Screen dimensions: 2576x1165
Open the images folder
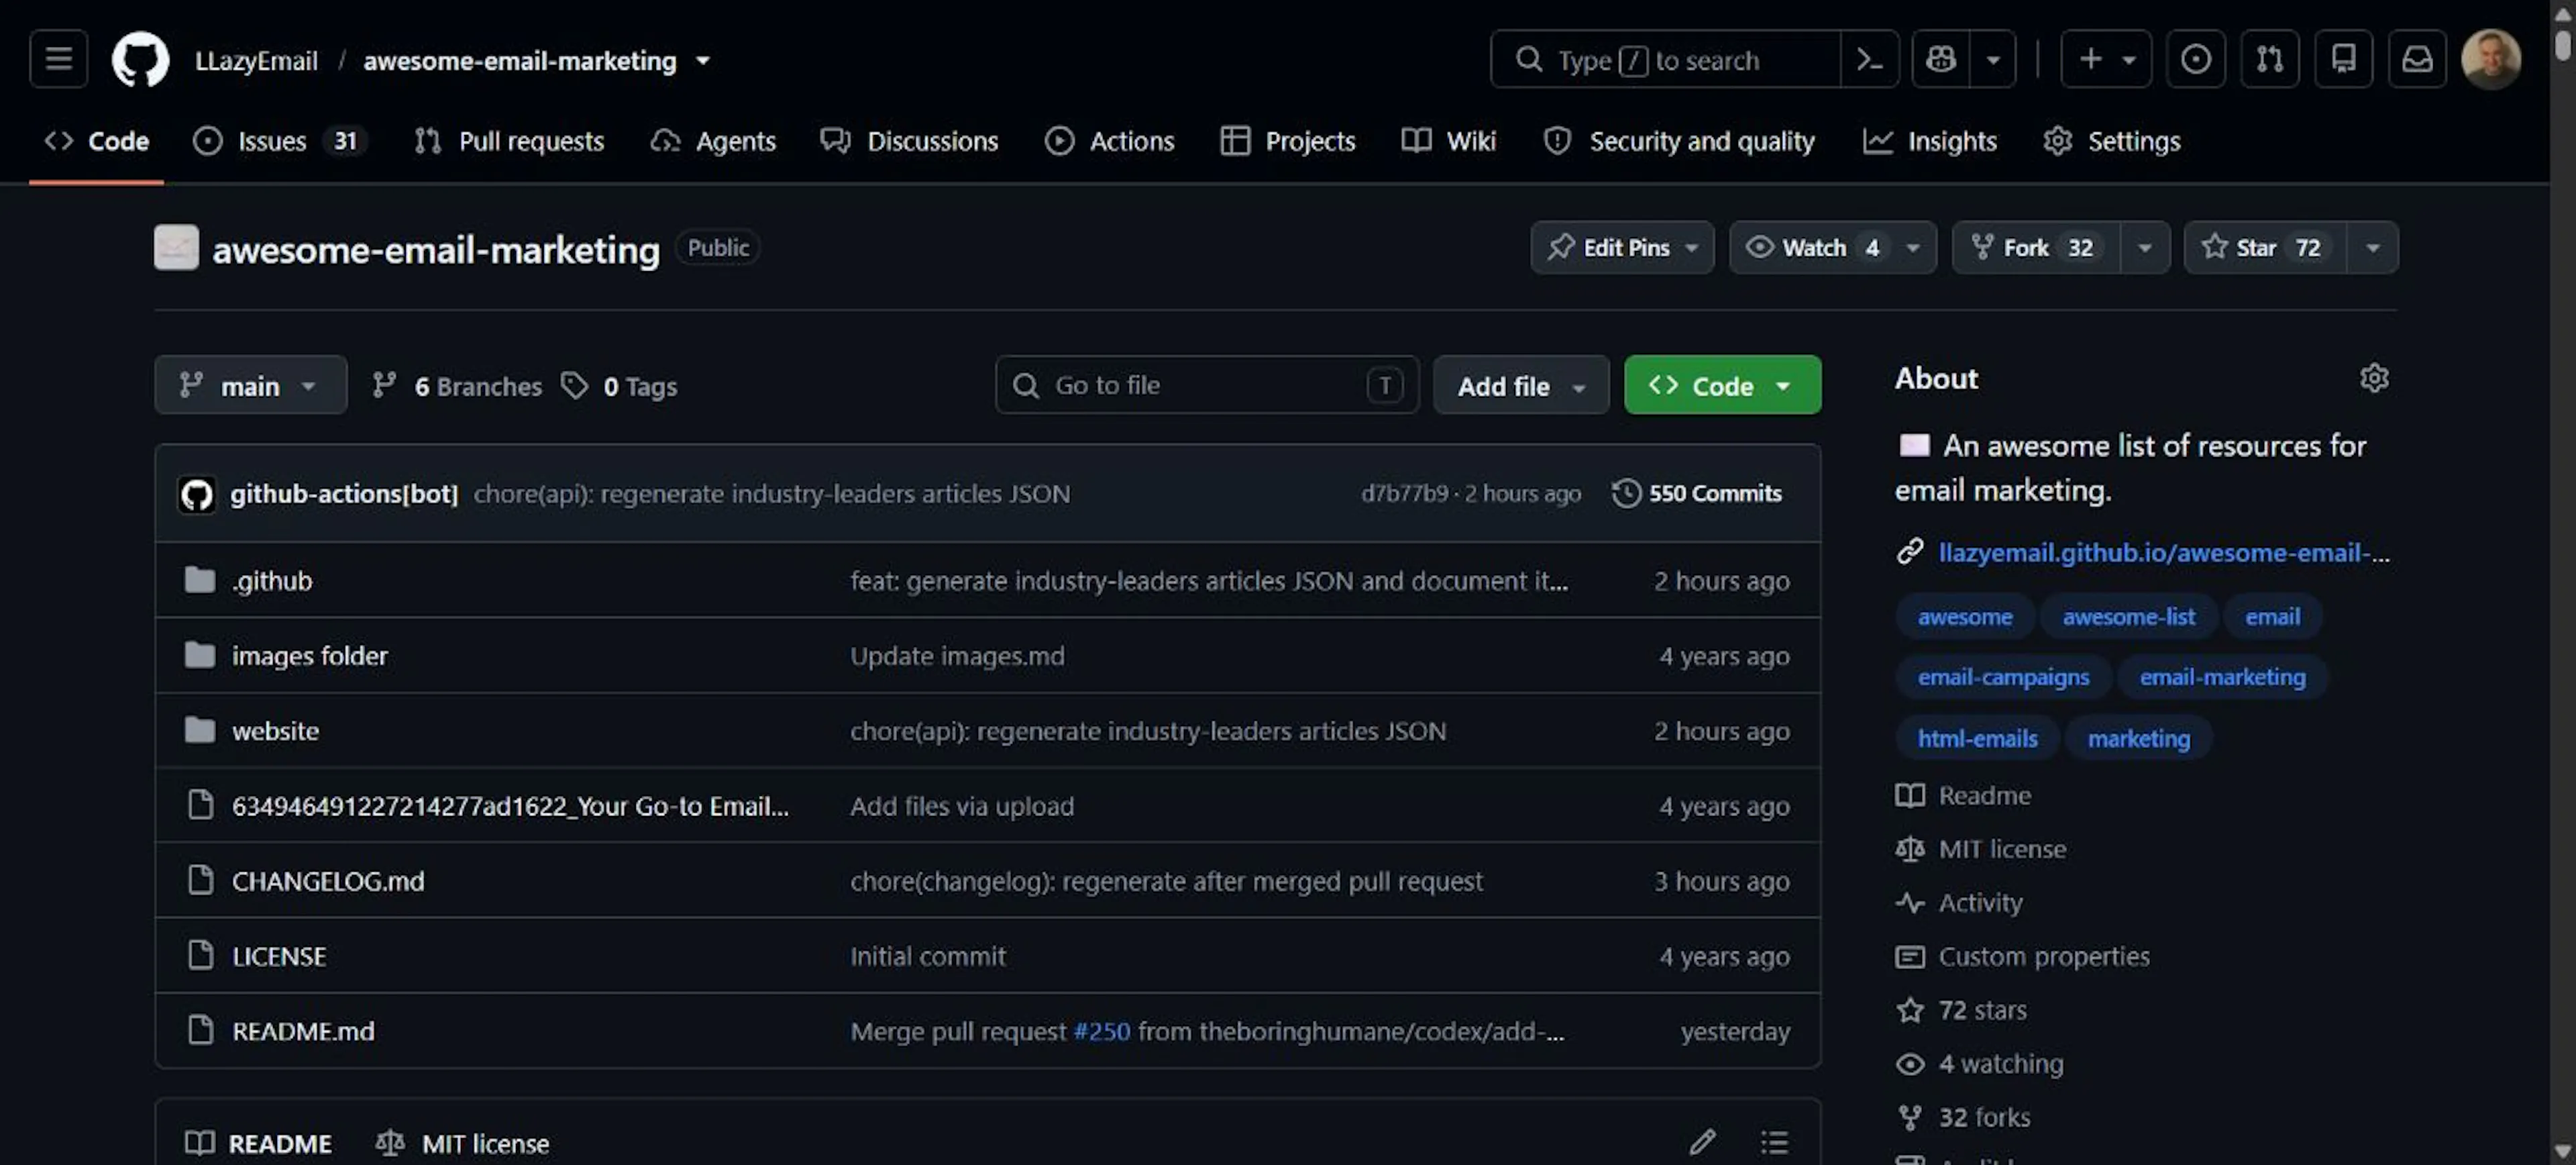309,656
